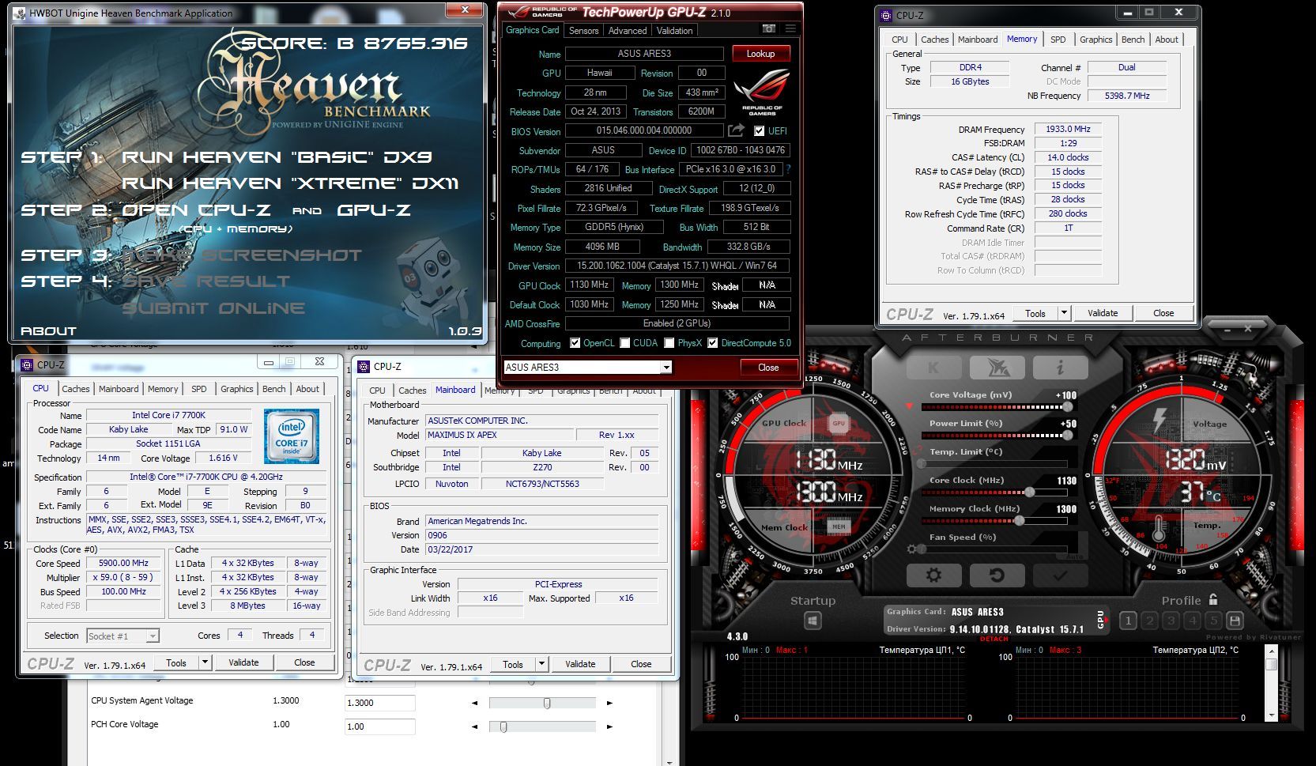
Task: Open the Tools dropdown arrow in Memory CPU-Z
Action: click(1064, 313)
